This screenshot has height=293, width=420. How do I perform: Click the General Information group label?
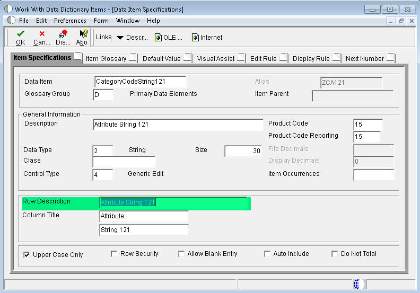(x=51, y=114)
